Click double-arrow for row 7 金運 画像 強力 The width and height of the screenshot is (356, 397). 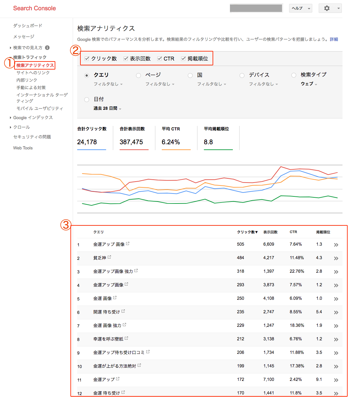(336, 326)
